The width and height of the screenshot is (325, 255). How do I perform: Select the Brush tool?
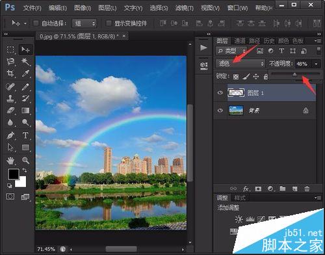point(25,87)
